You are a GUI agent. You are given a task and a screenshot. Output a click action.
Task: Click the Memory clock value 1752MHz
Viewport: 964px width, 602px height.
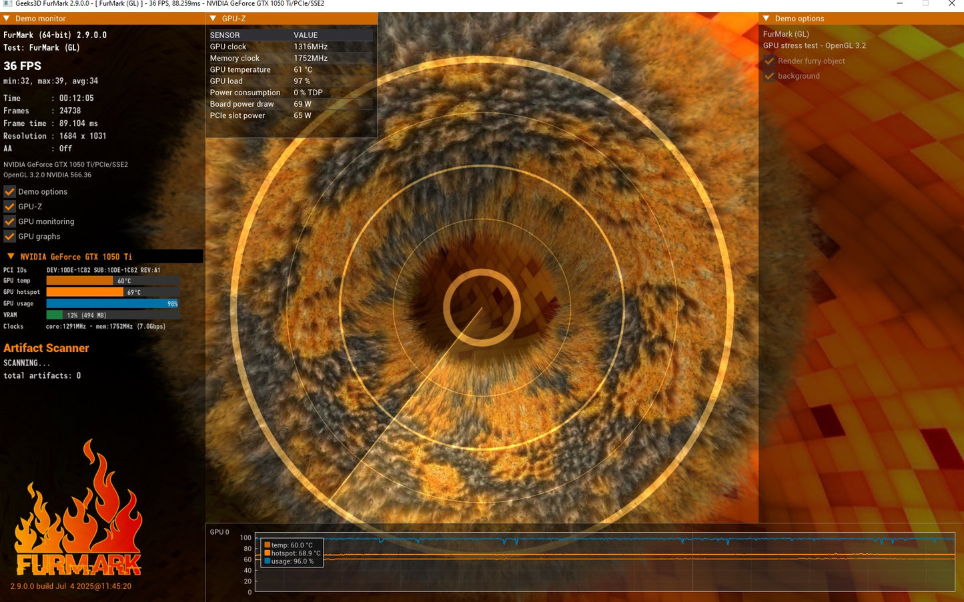[x=310, y=58]
